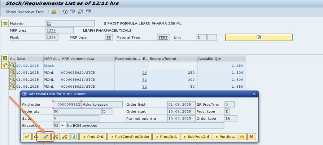Screen dimensions: 323x145
Task: Click the -> Pur.Req. button
Action: (x=224, y=137)
